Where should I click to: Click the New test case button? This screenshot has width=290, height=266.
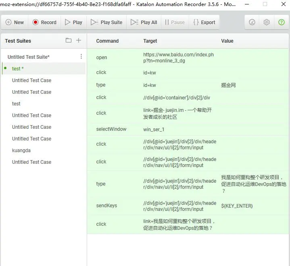(x=15, y=22)
